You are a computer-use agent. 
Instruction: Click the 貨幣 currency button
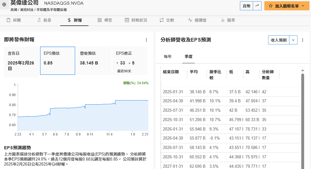(246, 6)
